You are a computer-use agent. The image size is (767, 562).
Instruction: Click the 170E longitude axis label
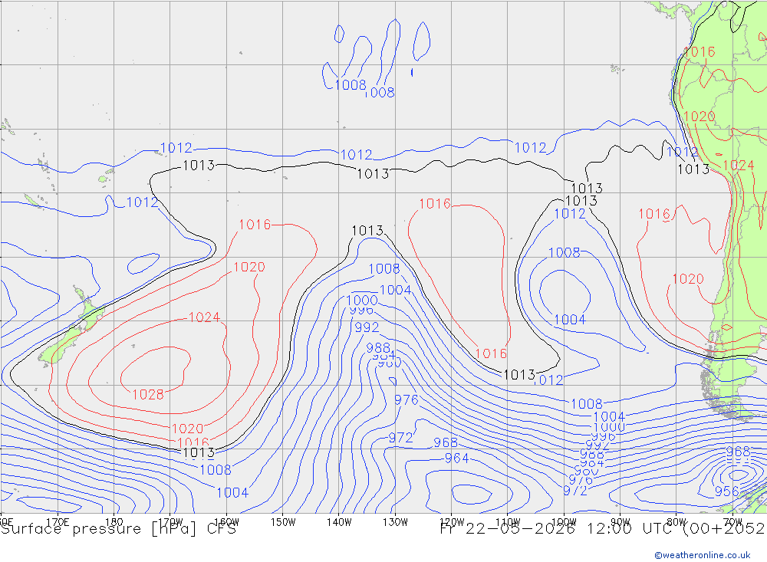[x=58, y=522]
